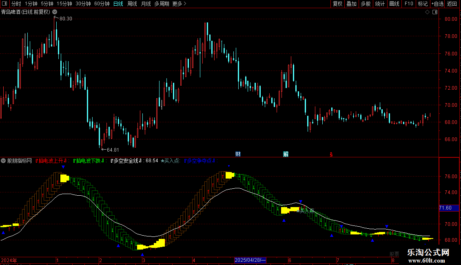The image size is (461, 265).
Task: Expand the 更多 periods menu
Action: coord(179,4)
